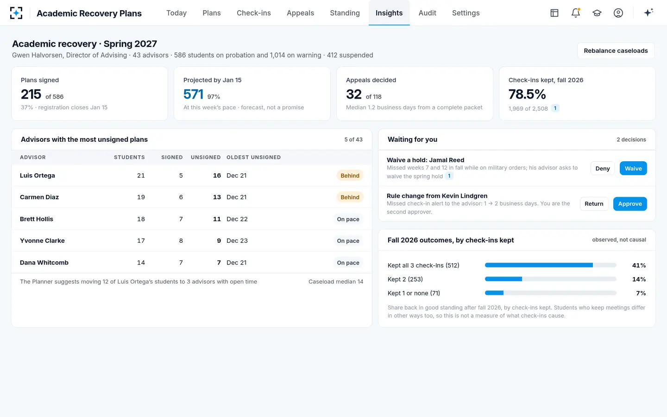Click the footnote badge beside 1,969 of 2,508
Viewport: 667px width, 417px height.
point(555,108)
